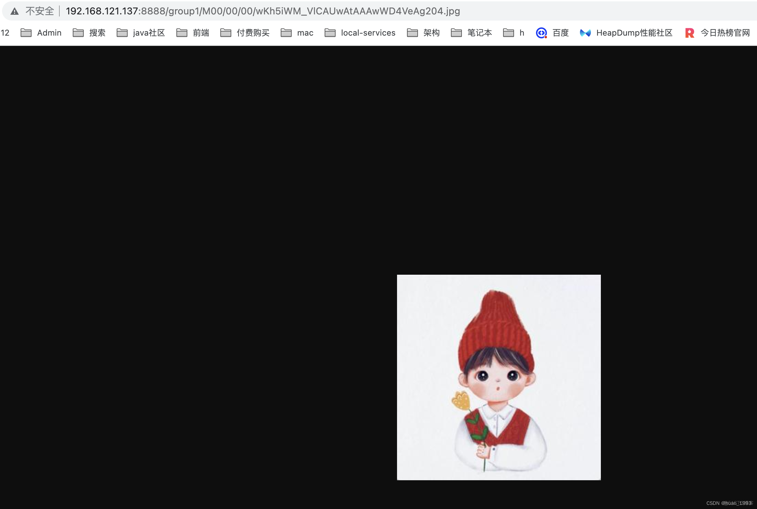The height and width of the screenshot is (509, 757).
Task: Click the 今日热榜 red R favicon
Action: click(690, 33)
